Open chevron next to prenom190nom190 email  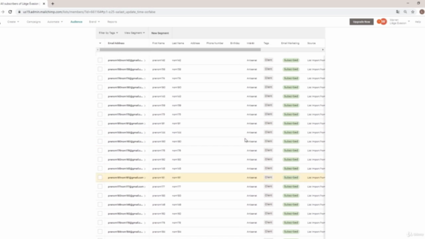(x=145, y=88)
